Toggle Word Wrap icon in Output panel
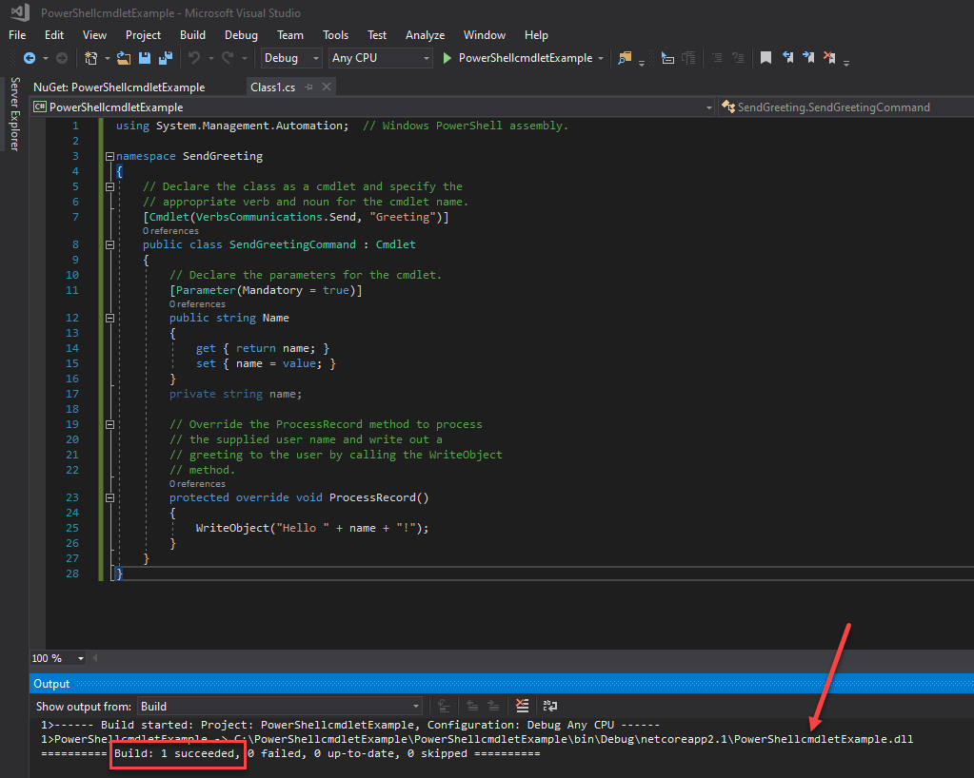Image resolution: width=974 pixels, height=778 pixels. [x=549, y=706]
